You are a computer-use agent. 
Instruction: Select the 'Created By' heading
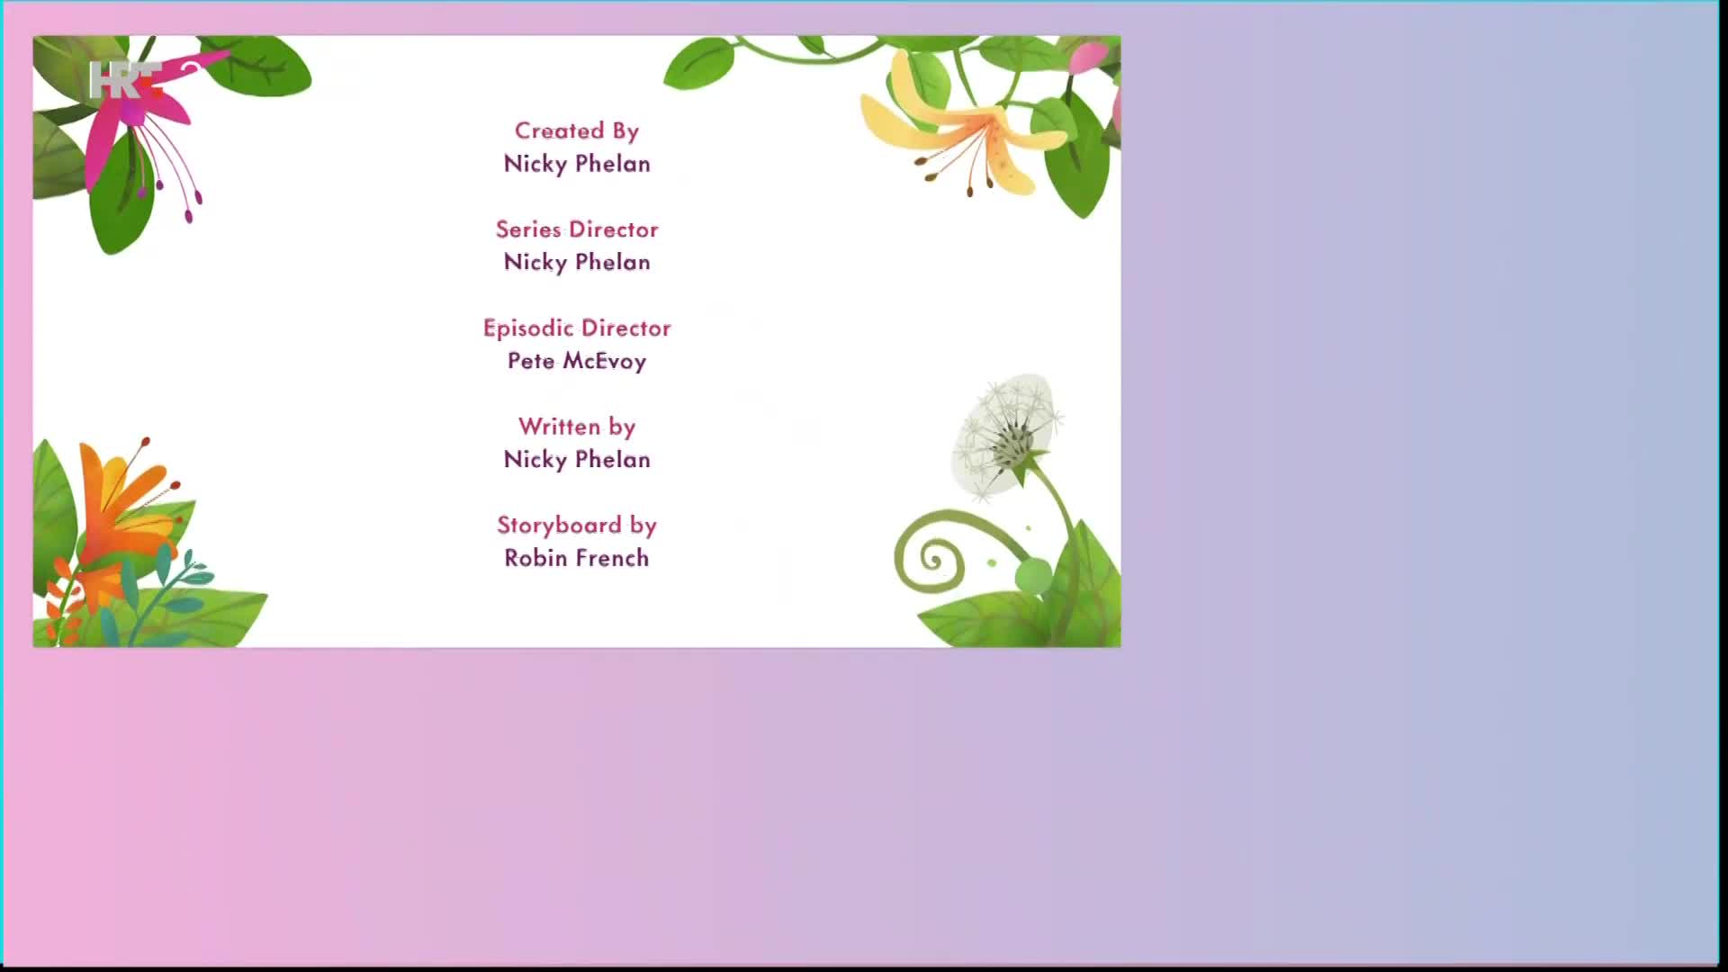[x=577, y=130]
